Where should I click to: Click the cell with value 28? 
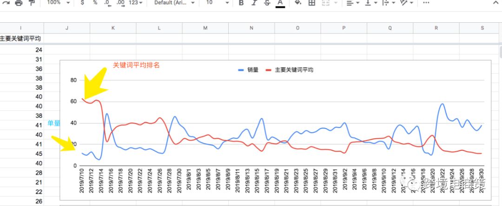pos(22,173)
